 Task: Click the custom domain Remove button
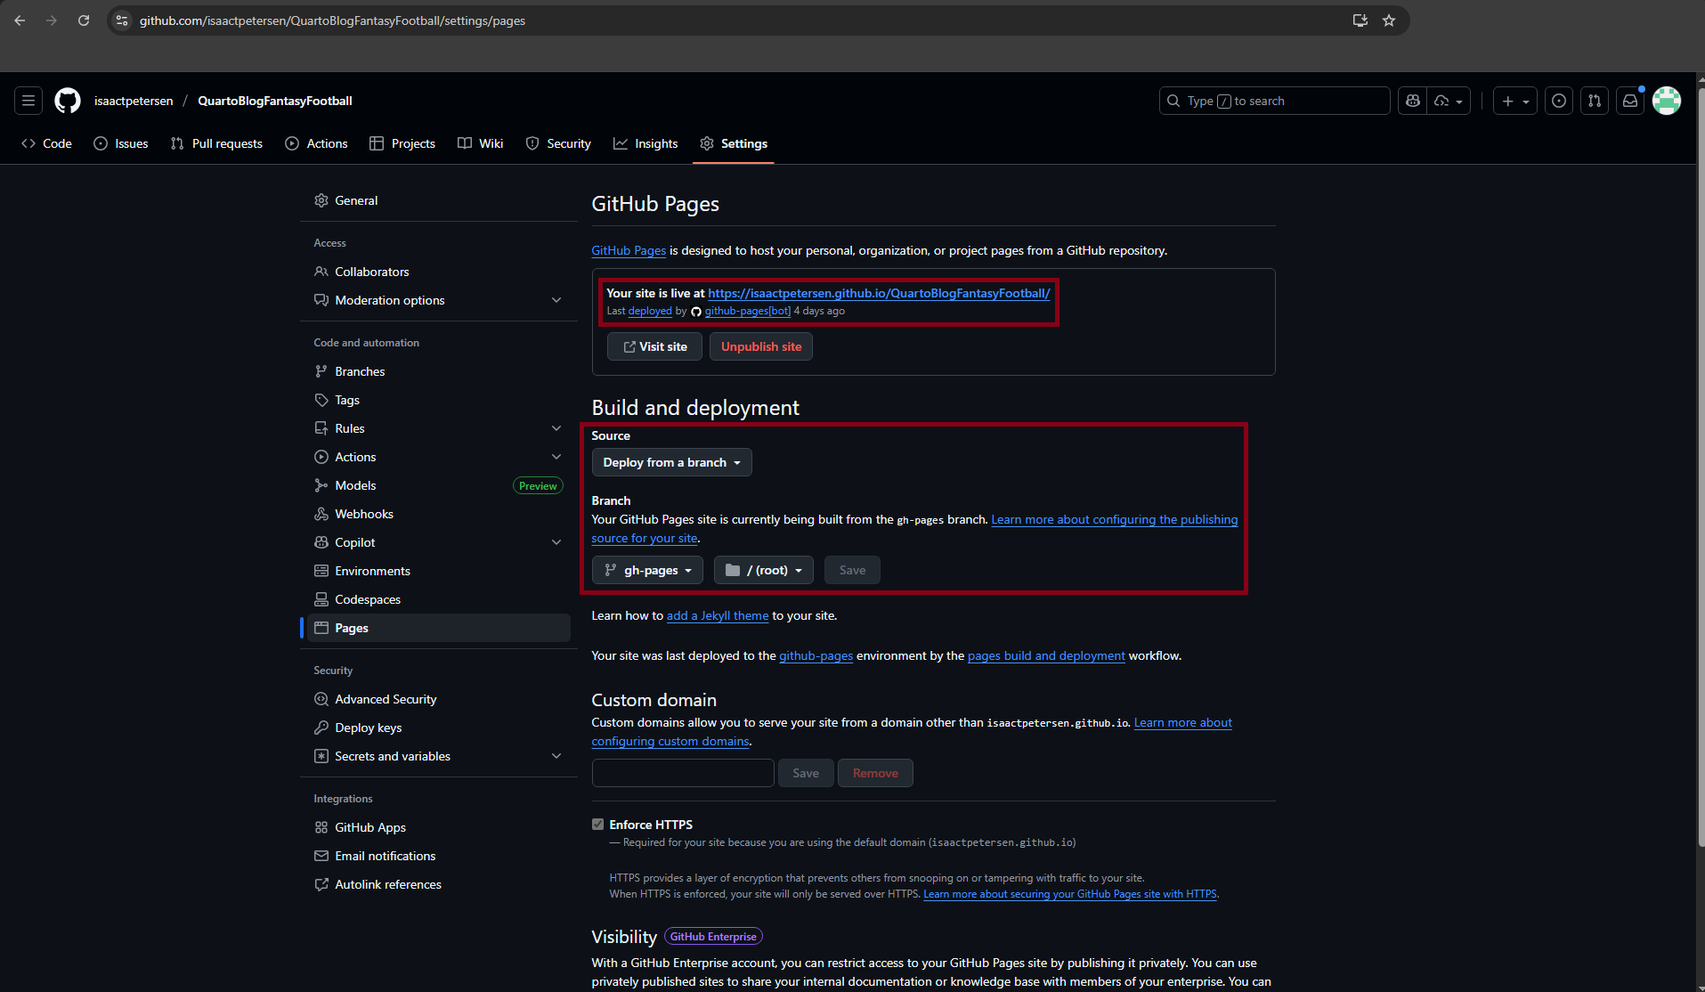tap(875, 773)
